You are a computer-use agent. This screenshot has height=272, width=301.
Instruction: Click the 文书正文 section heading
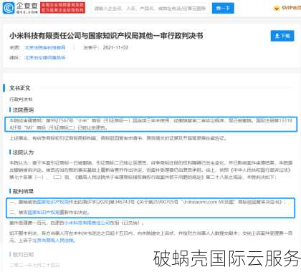click(19, 88)
